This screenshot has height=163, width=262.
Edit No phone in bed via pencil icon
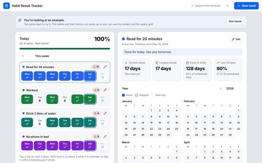point(105,137)
